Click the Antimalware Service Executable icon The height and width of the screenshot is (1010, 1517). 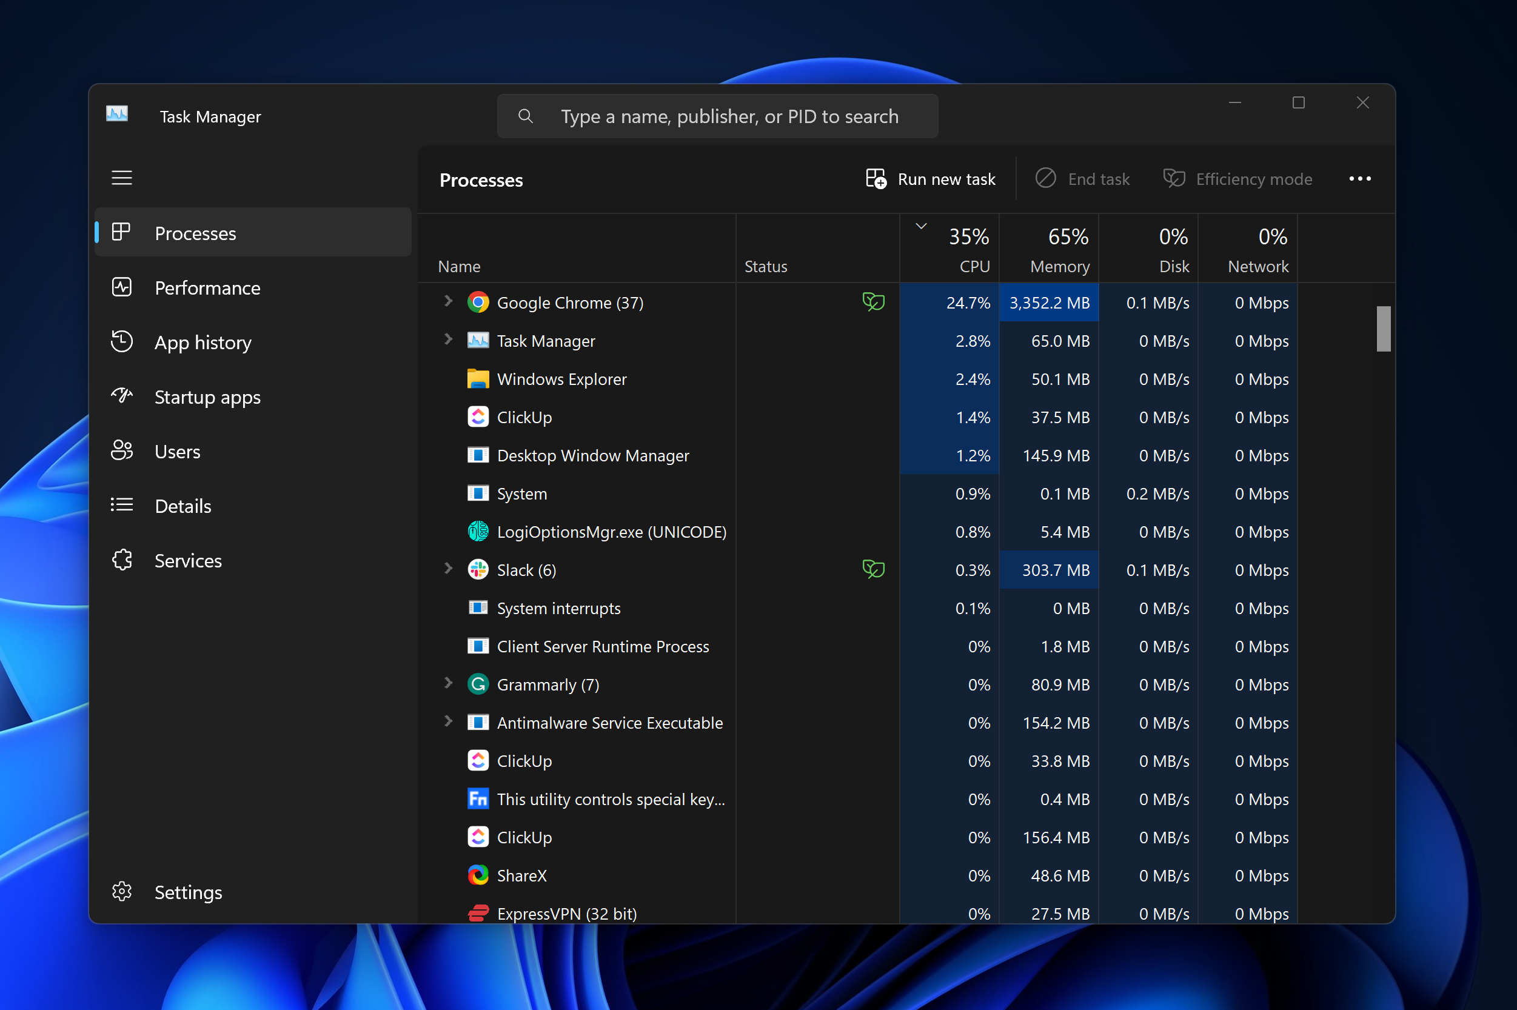pyautogui.click(x=478, y=723)
